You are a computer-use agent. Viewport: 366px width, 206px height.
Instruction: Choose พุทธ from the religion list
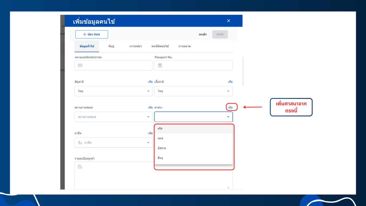click(193, 138)
